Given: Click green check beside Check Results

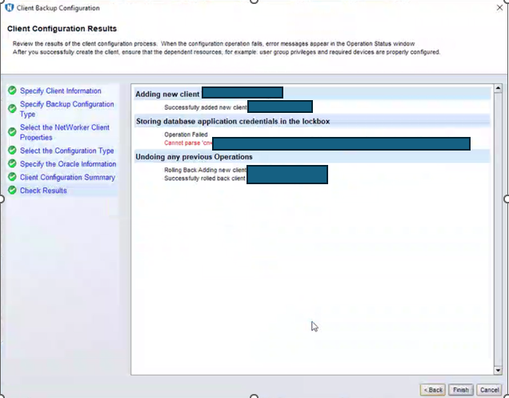Looking at the screenshot, I should 12,190.
